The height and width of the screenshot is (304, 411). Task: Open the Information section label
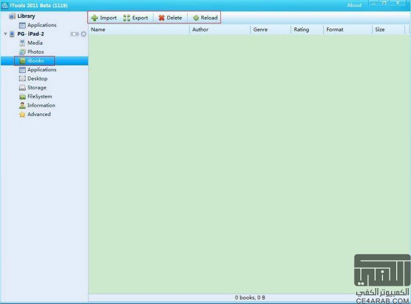[42, 106]
